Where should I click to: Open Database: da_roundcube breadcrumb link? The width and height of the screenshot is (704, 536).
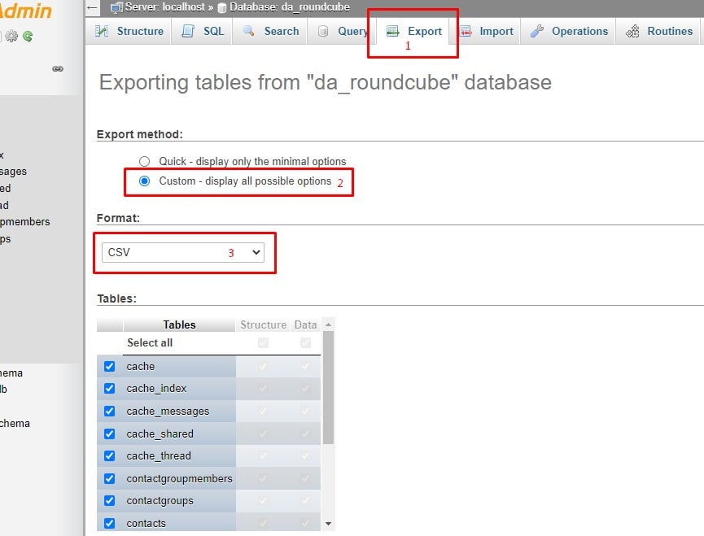click(290, 7)
